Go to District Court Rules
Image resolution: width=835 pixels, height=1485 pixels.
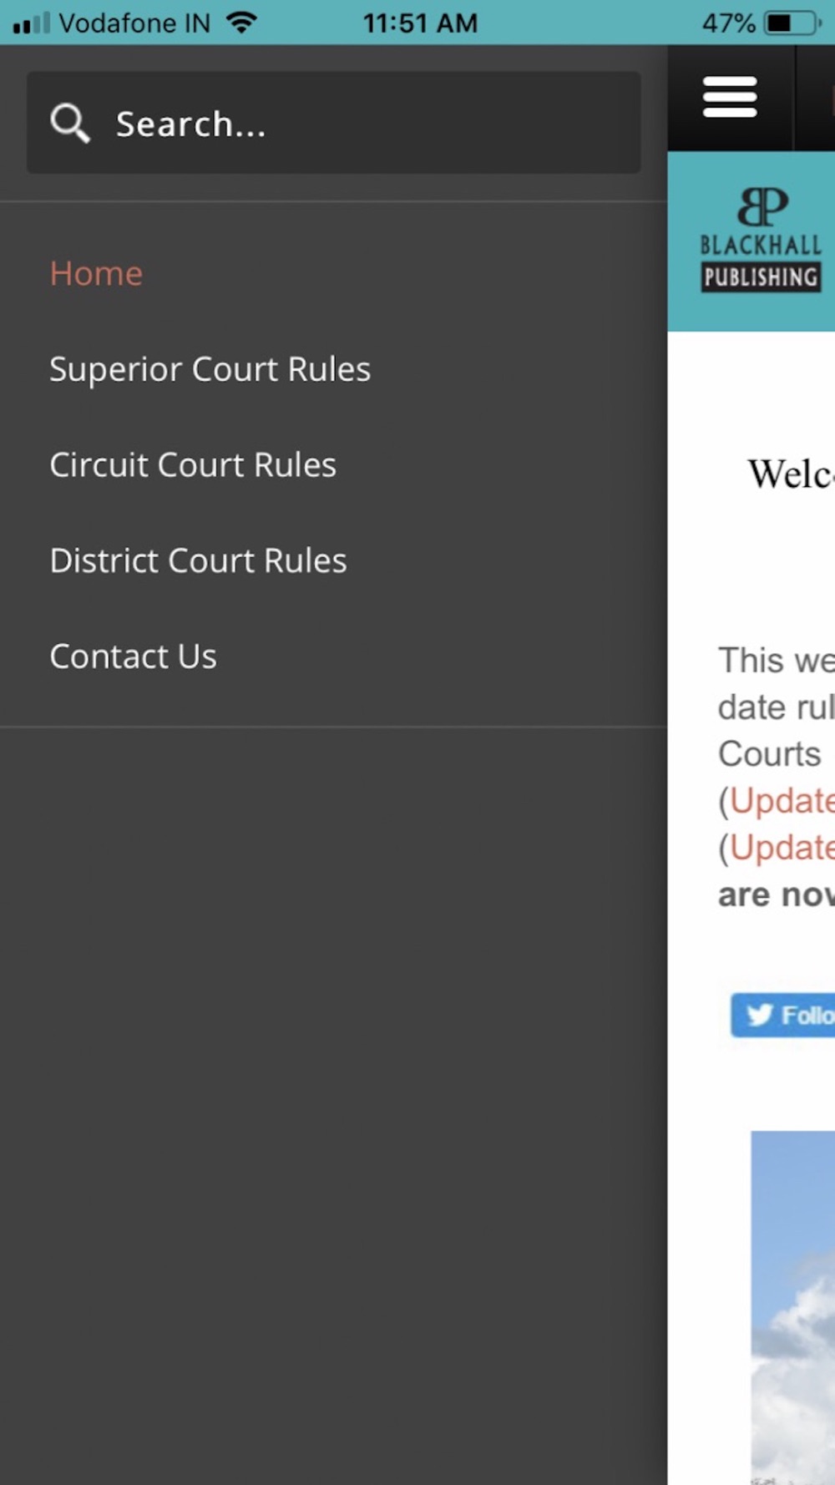(x=198, y=561)
